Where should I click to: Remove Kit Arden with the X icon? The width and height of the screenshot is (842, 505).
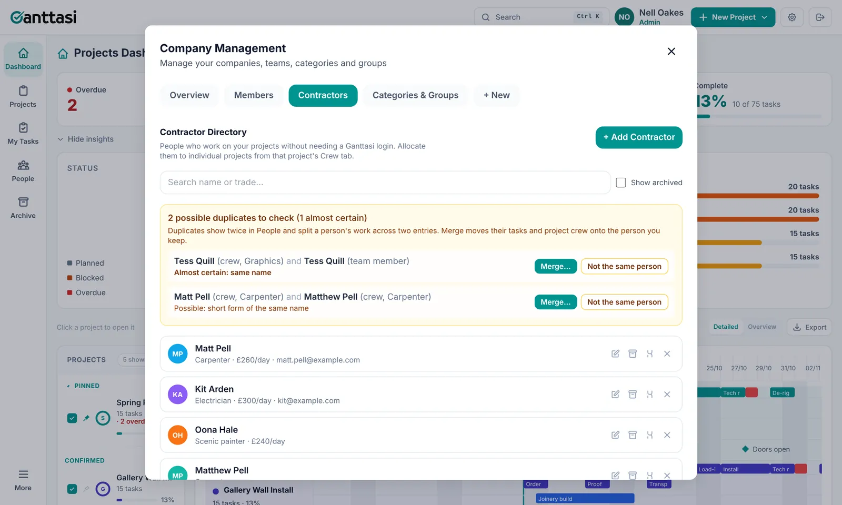[667, 395]
